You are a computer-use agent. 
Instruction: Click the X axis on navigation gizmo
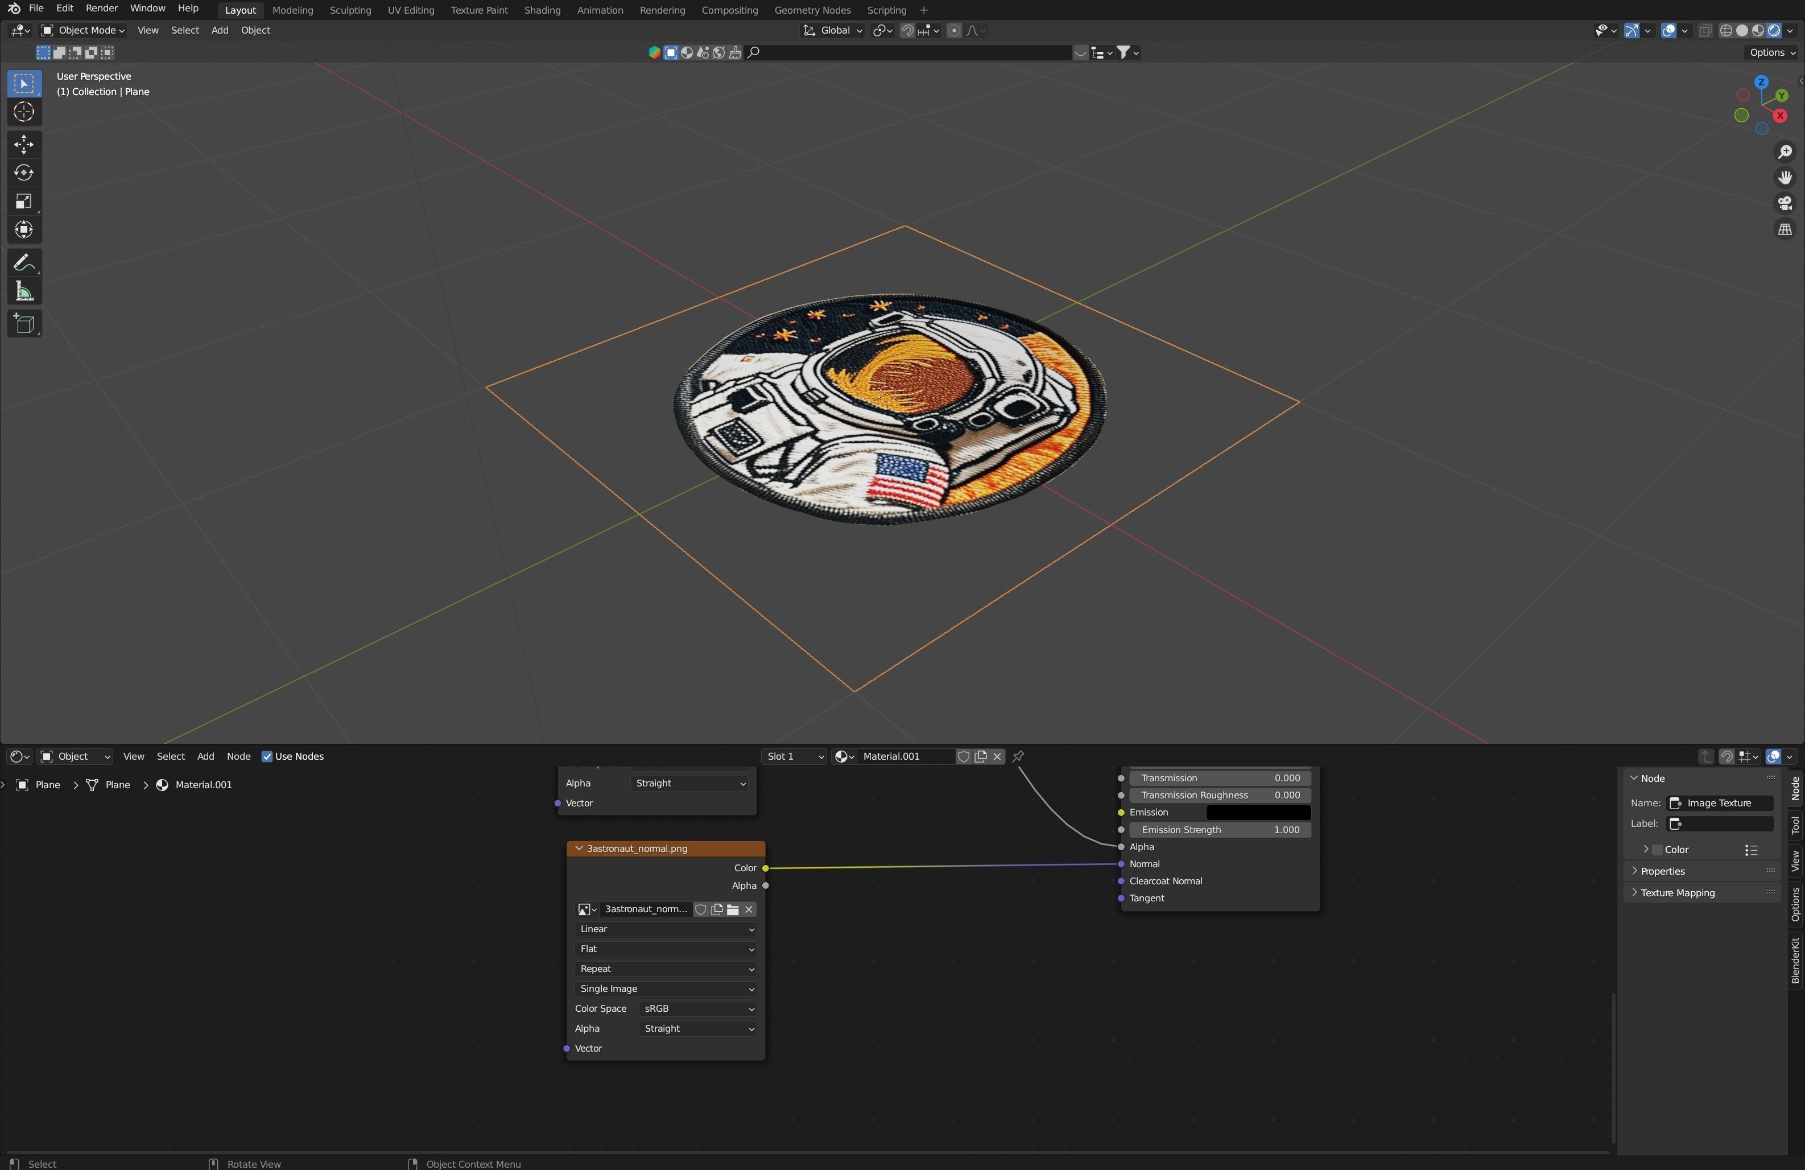[x=1780, y=116]
